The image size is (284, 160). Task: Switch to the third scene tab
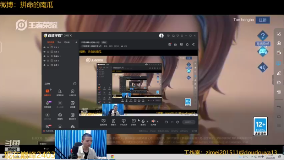[x=67, y=42]
